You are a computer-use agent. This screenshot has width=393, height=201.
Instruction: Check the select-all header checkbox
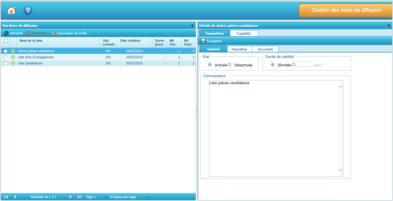coord(6,41)
